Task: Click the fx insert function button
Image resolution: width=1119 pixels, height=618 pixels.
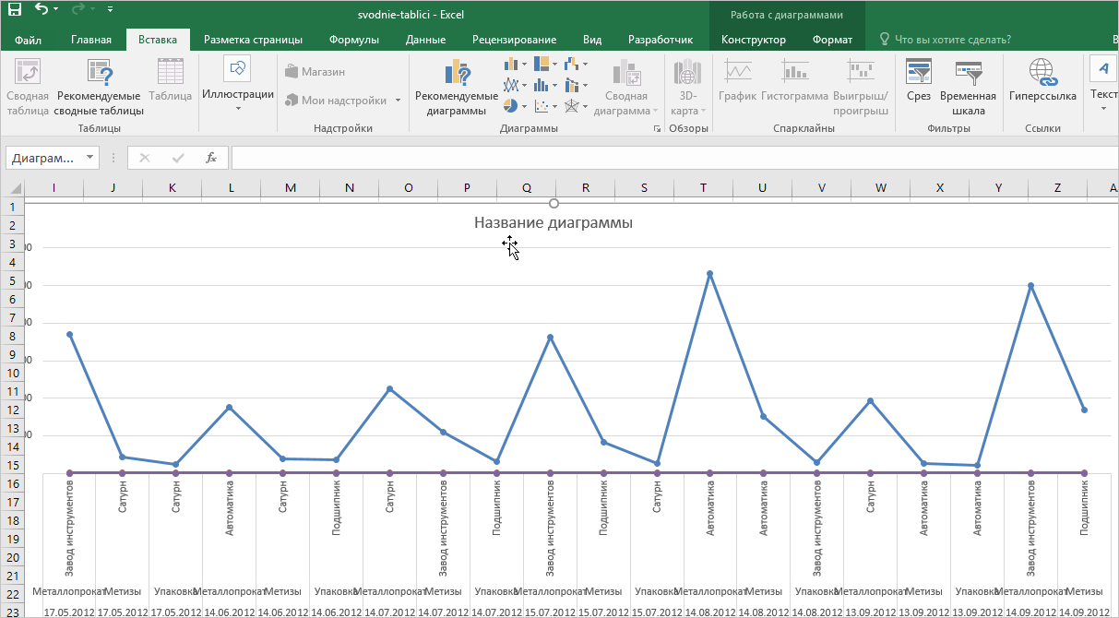Action: pyautogui.click(x=211, y=158)
